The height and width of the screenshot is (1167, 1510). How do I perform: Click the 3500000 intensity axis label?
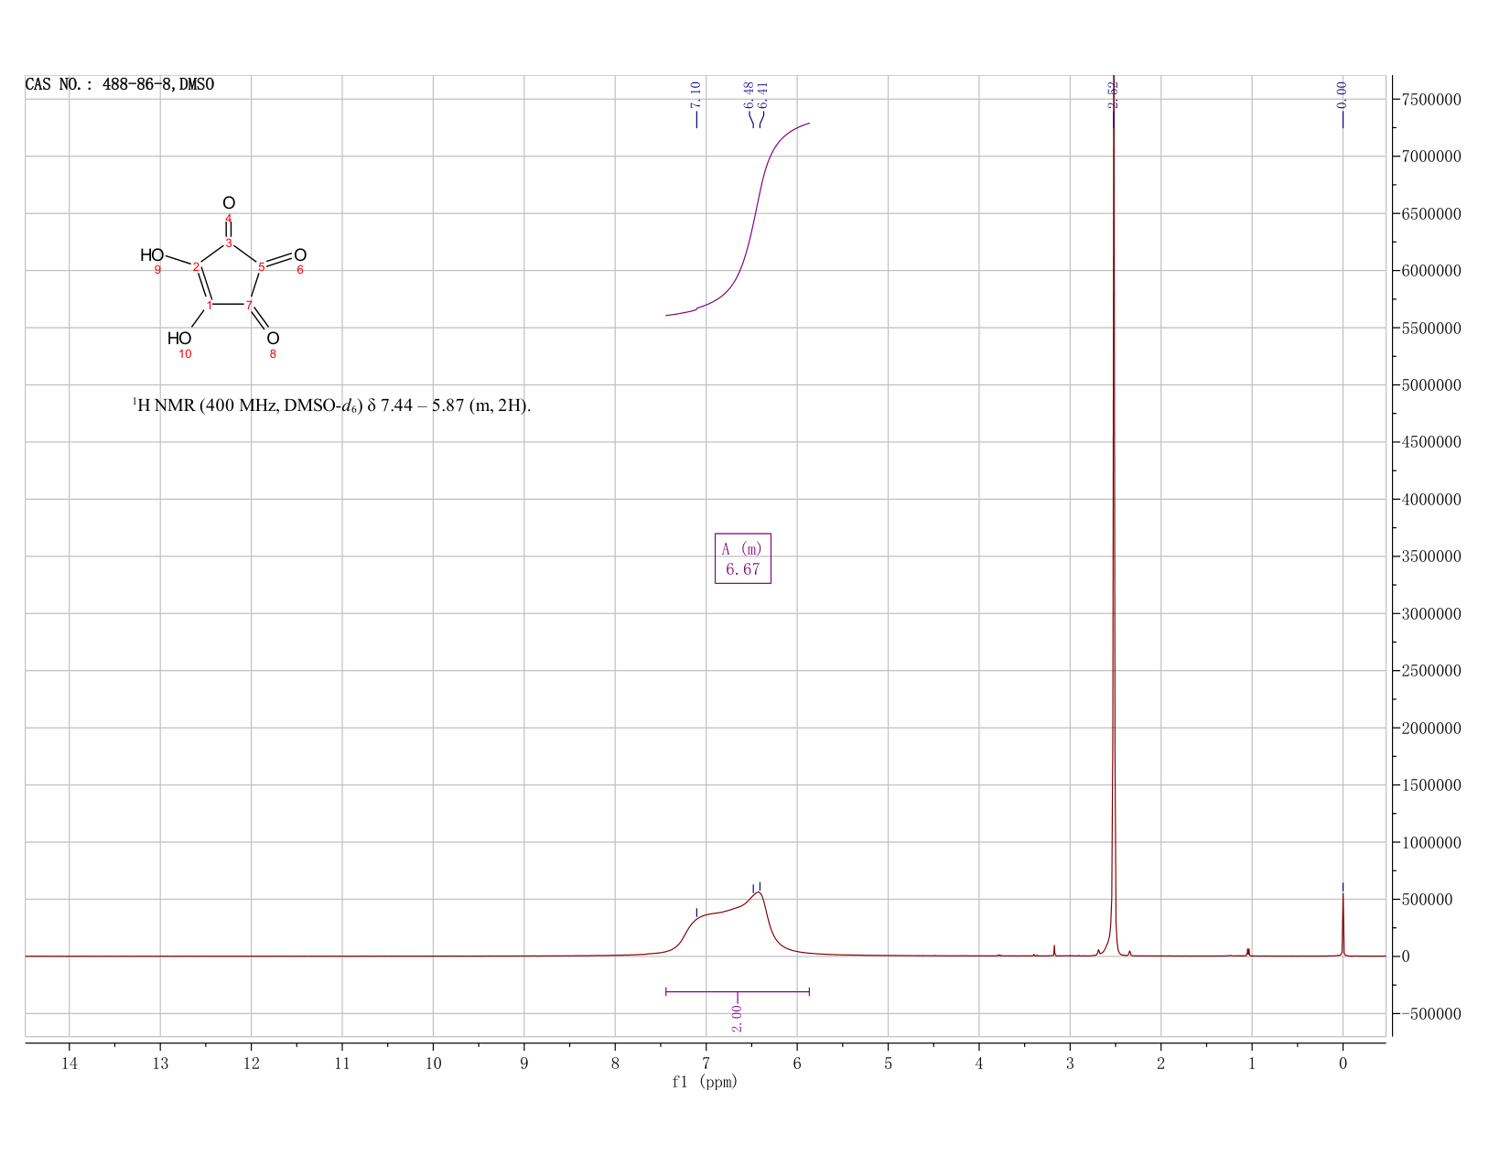pyautogui.click(x=1430, y=556)
